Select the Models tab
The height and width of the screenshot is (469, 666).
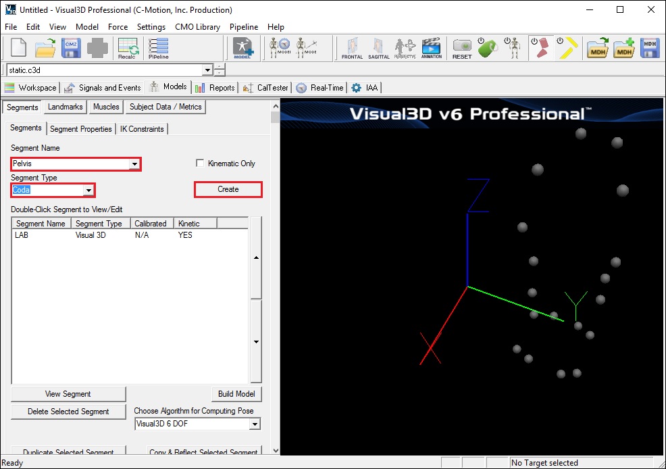coord(169,87)
